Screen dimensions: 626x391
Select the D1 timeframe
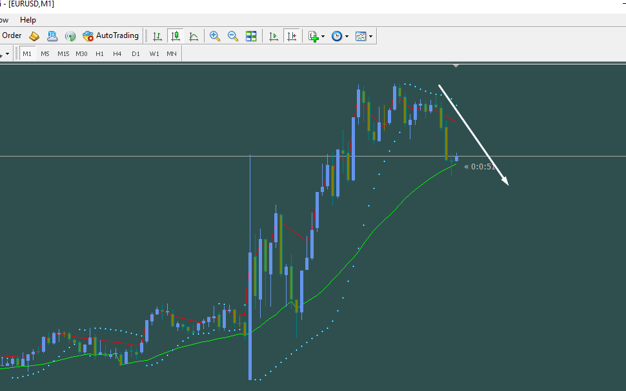pyautogui.click(x=136, y=54)
